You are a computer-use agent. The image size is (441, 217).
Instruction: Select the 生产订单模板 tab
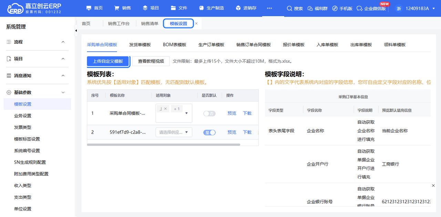211,45
